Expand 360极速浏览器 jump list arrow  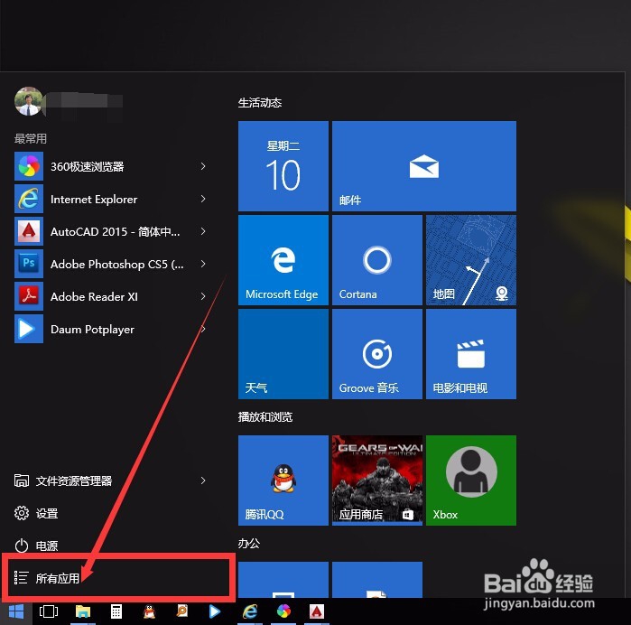point(203,166)
